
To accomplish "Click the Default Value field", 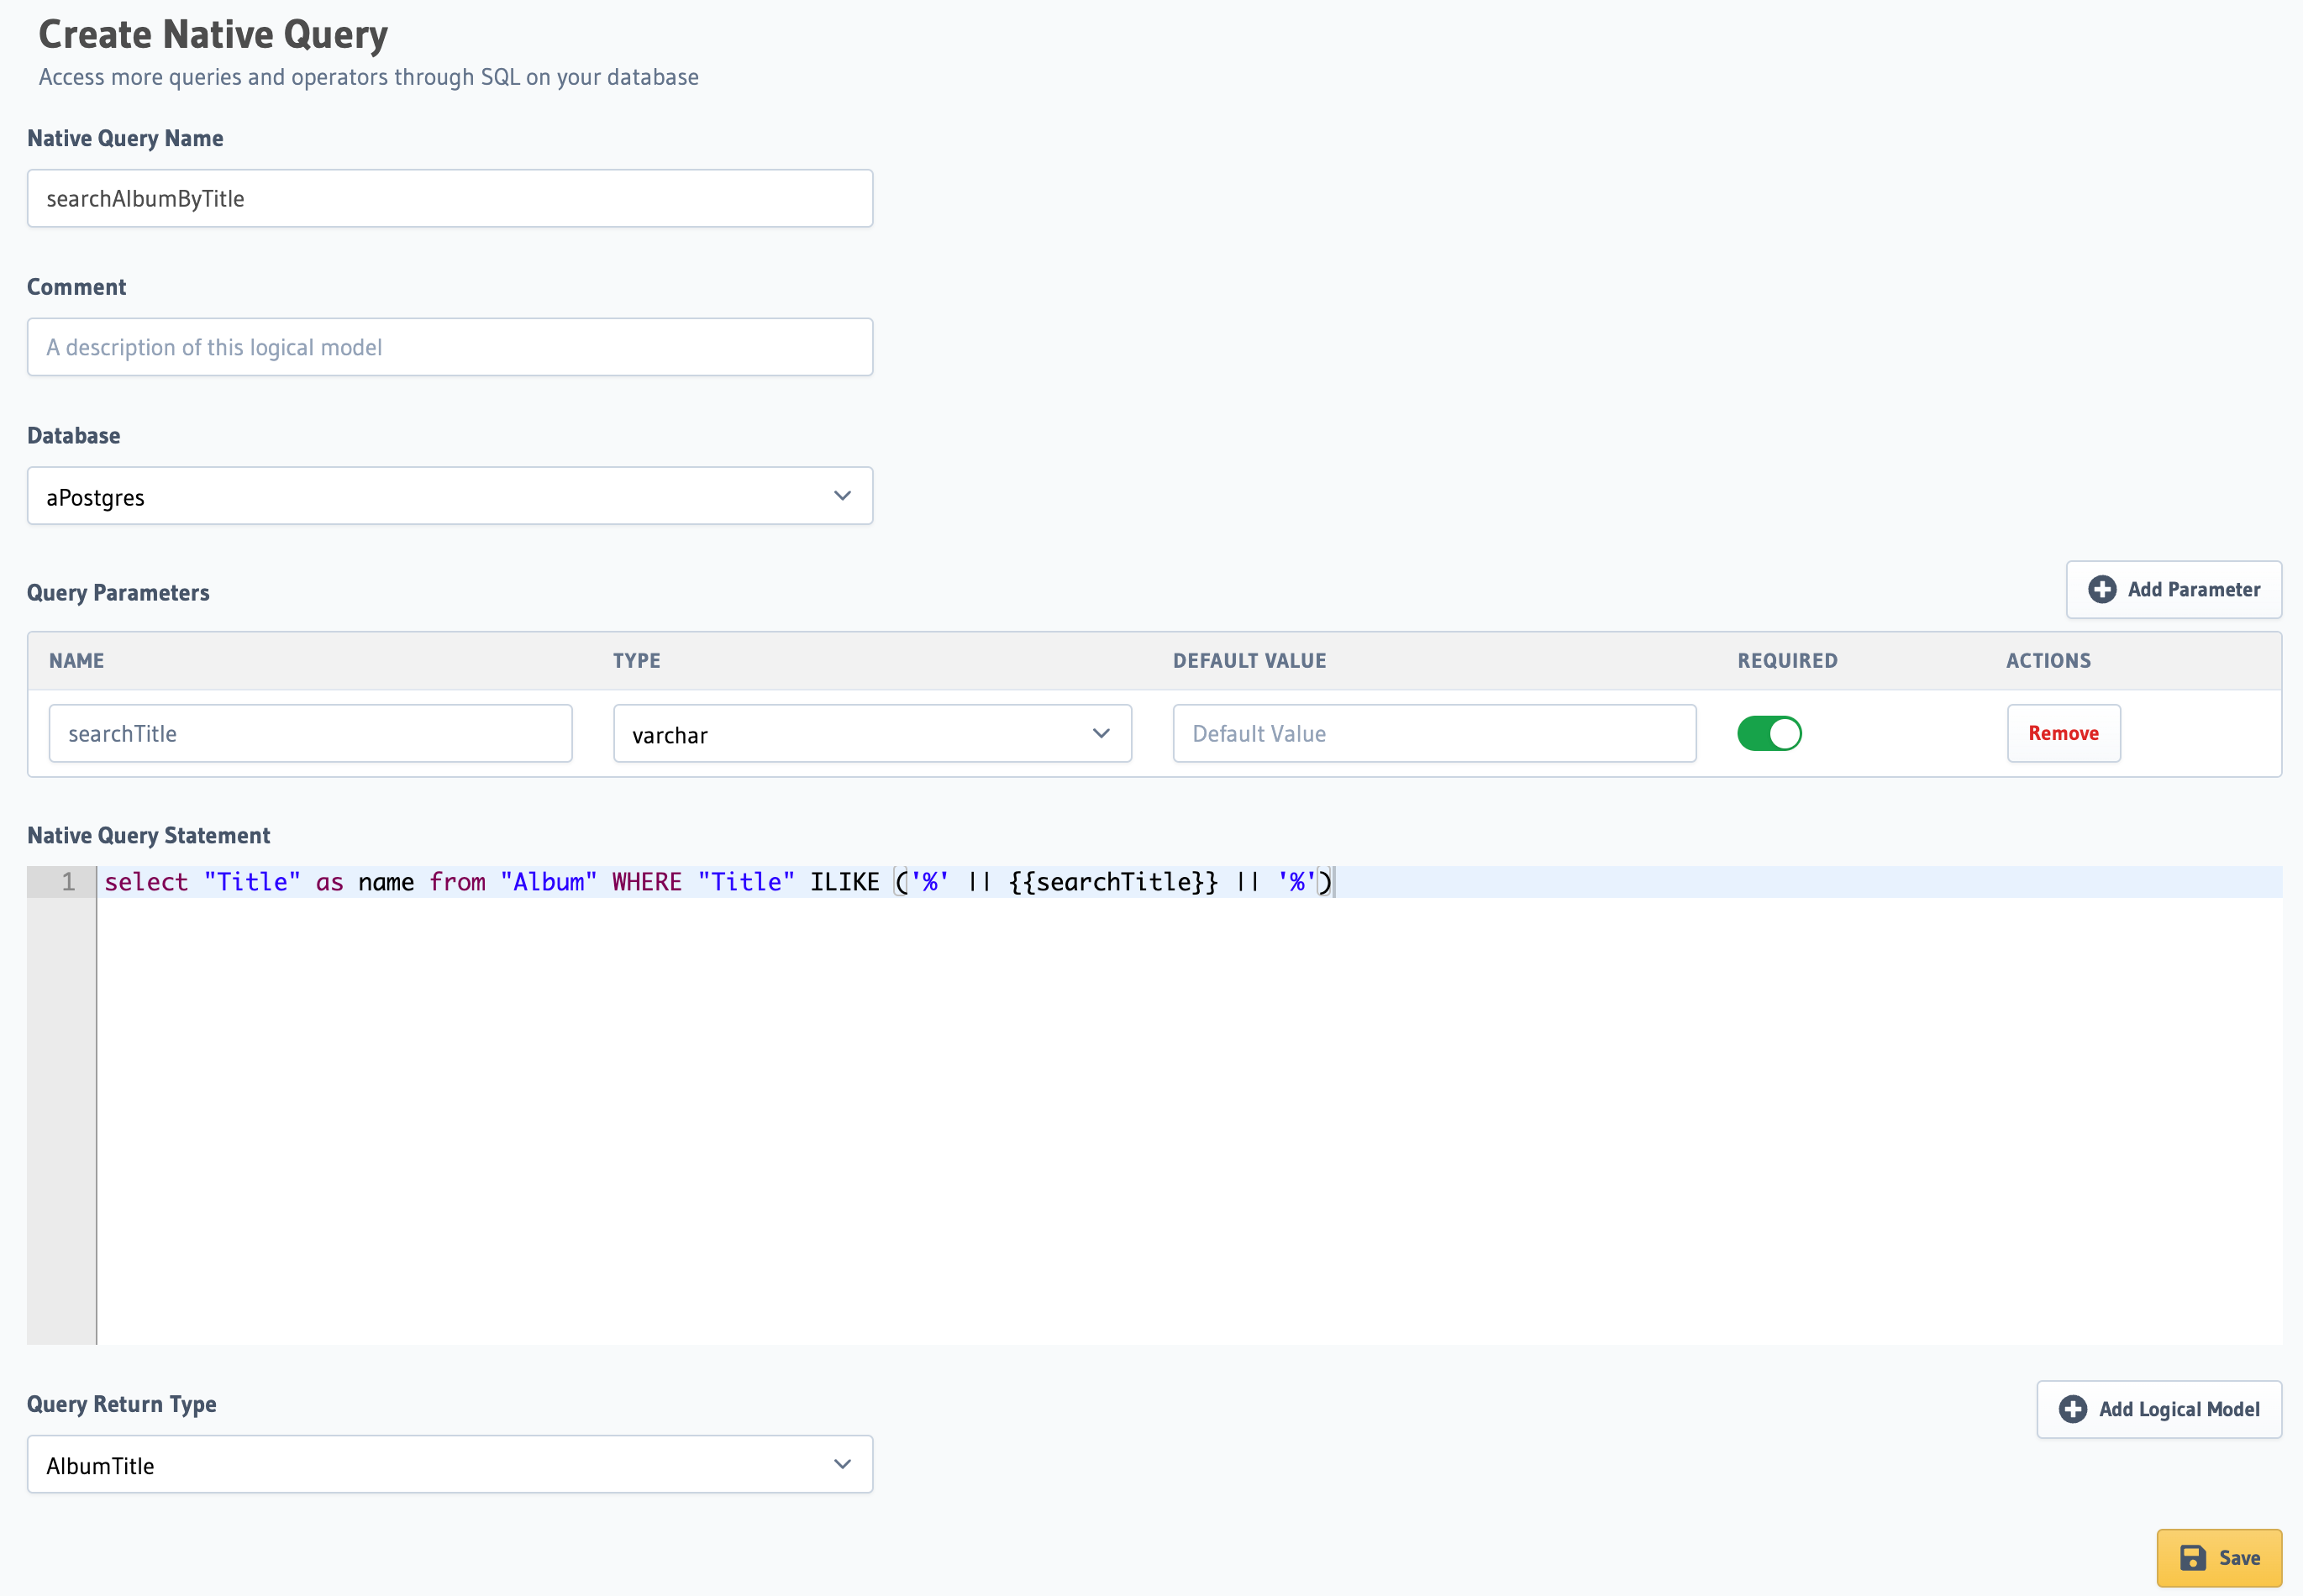I will point(1434,733).
